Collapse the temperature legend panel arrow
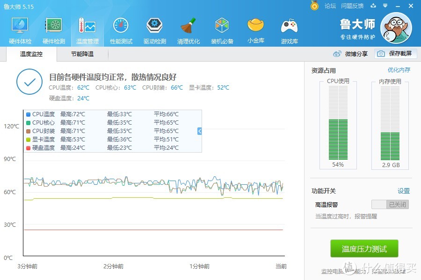The height and width of the screenshot is (280, 421). pos(199,131)
